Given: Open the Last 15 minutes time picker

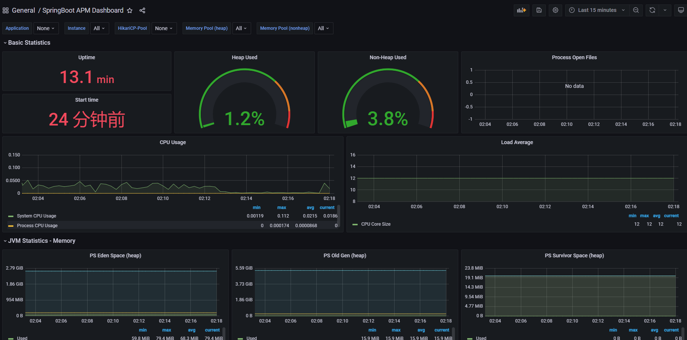Looking at the screenshot, I should [x=597, y=10].
